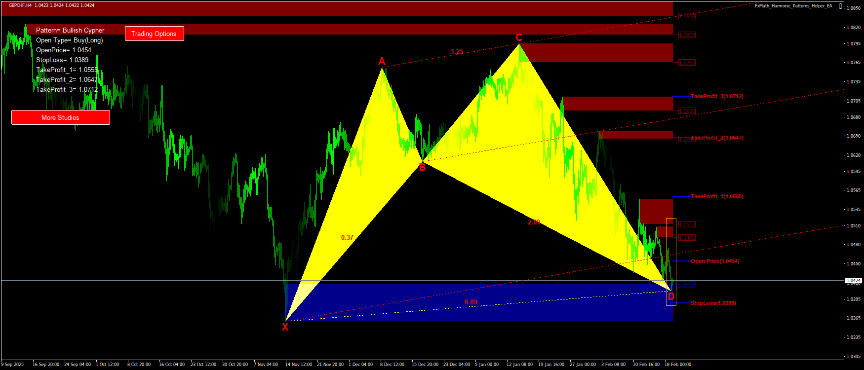Select pattern point A label

pyautogui.click(x=382, y=61)
